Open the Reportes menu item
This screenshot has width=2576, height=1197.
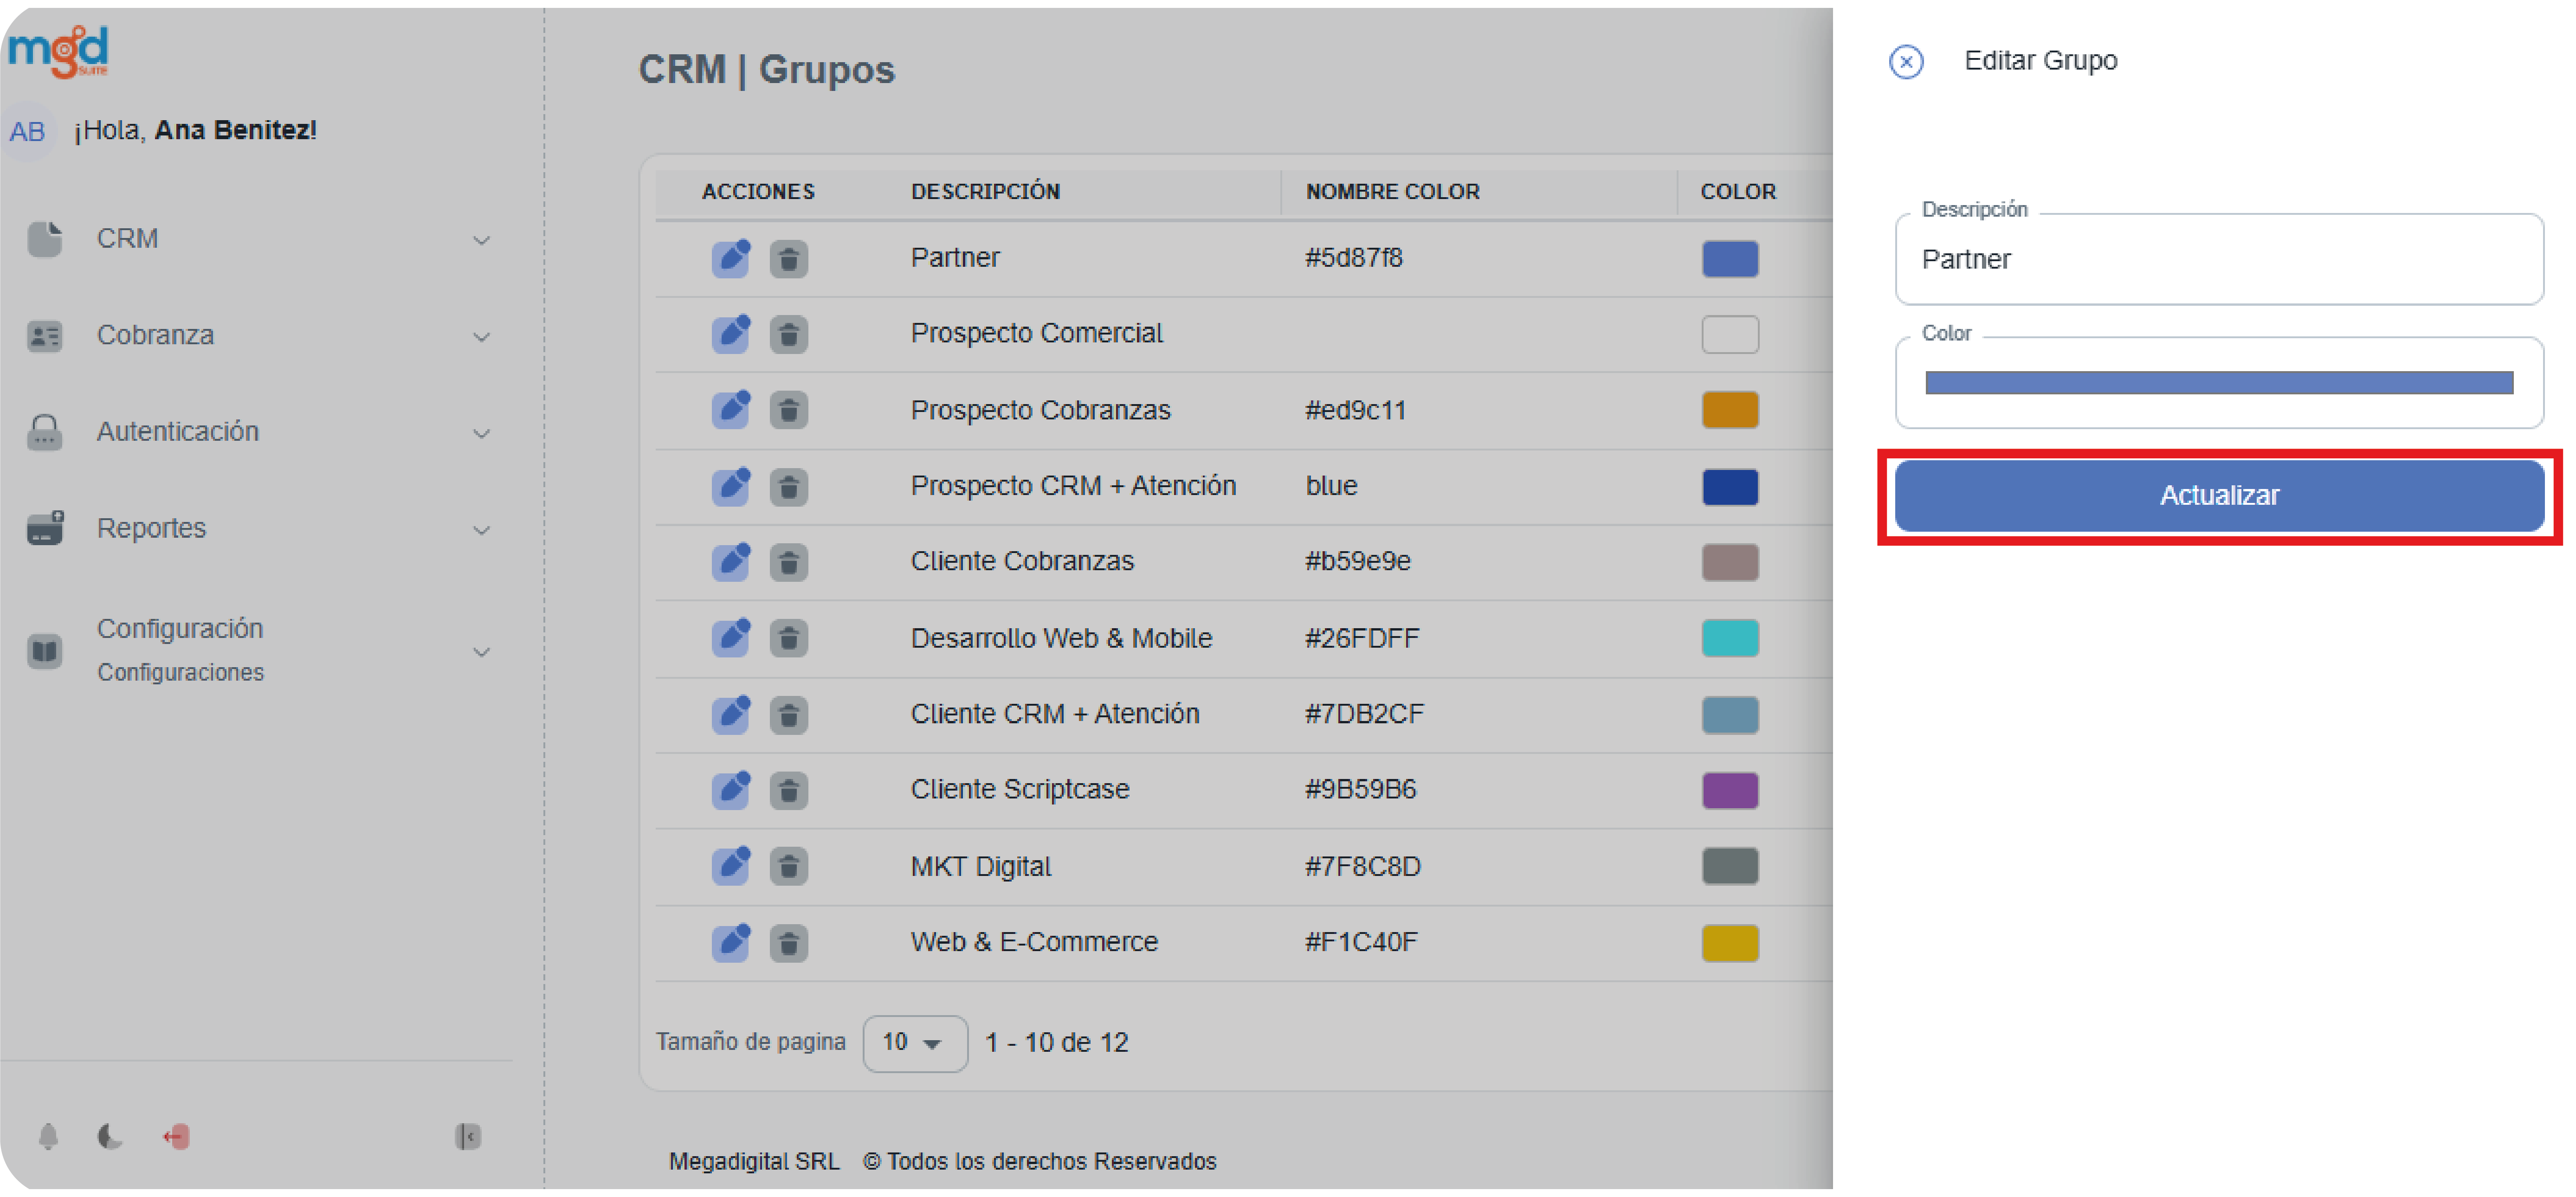pyautogui.click(x=151, y=528)
